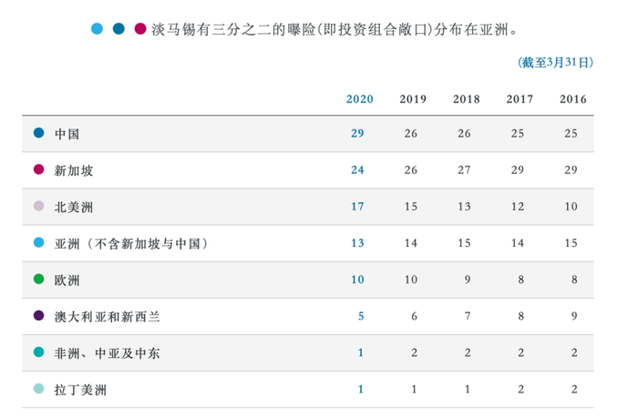Select the 2016 column header
This screenshot has width=638, height=418.
tap(573, 99)
